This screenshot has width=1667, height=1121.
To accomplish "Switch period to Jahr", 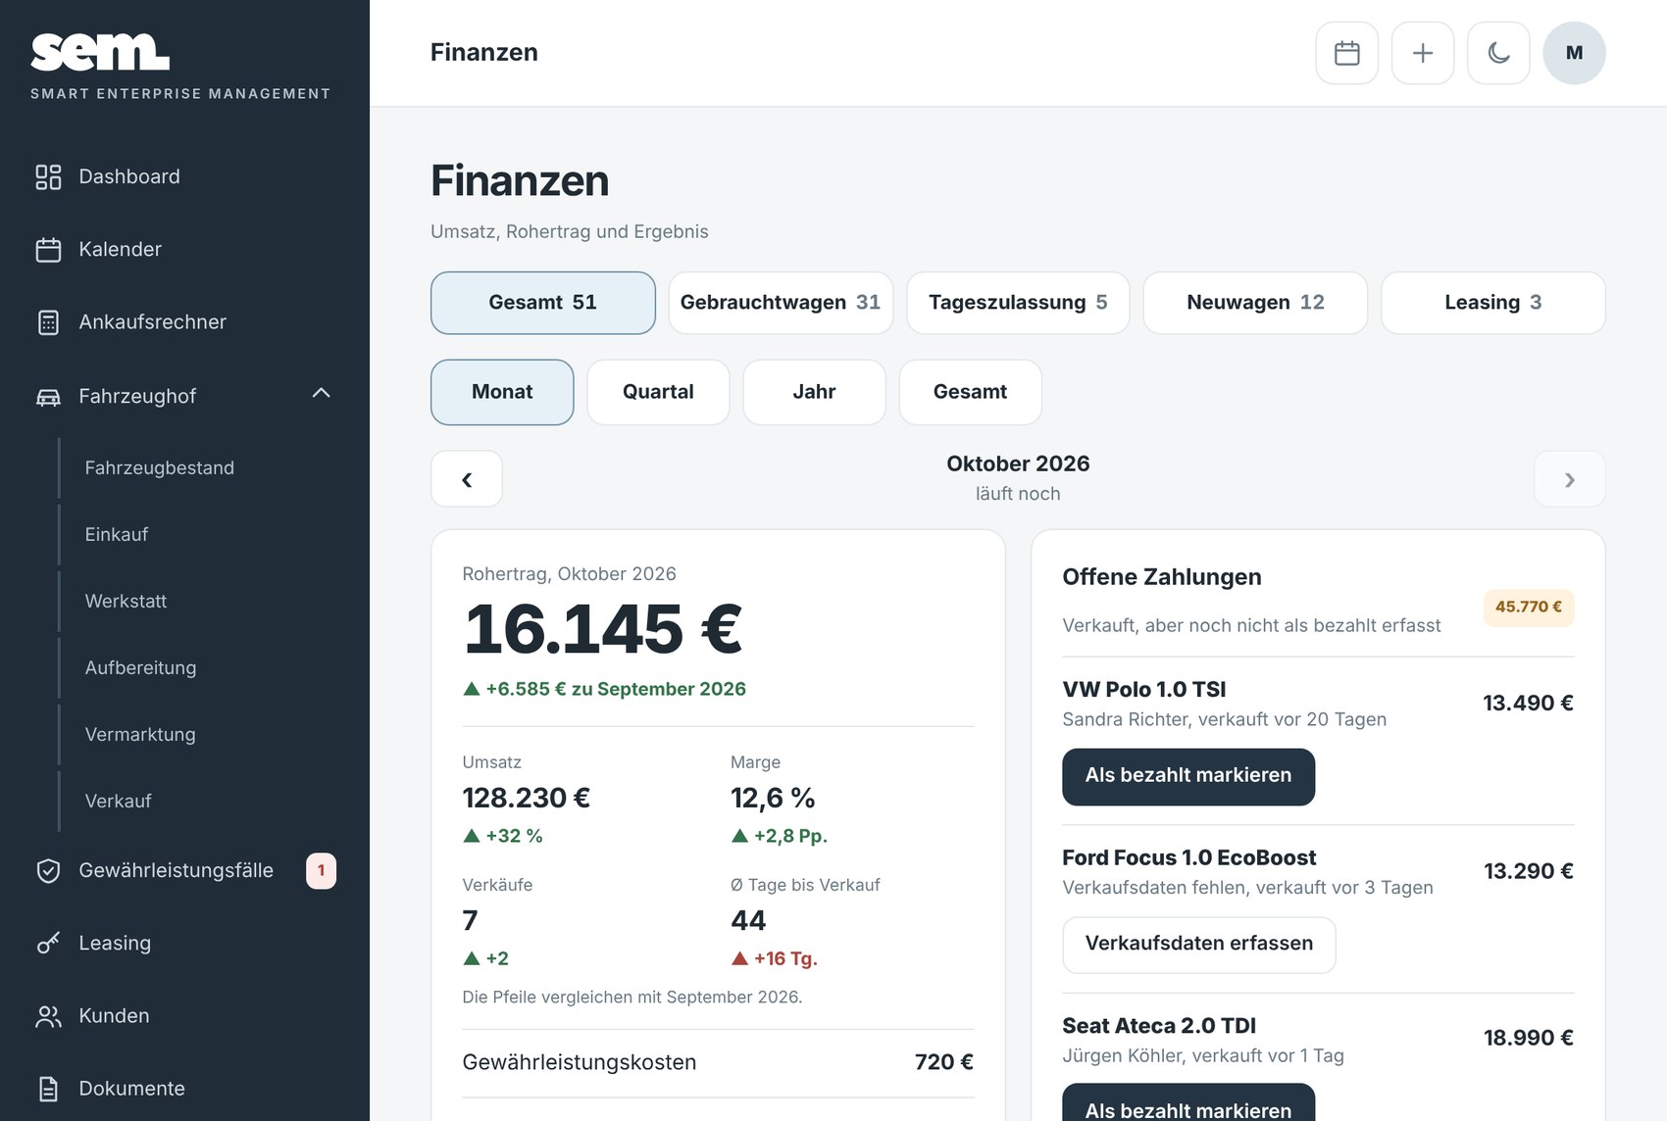I will 814,392.
